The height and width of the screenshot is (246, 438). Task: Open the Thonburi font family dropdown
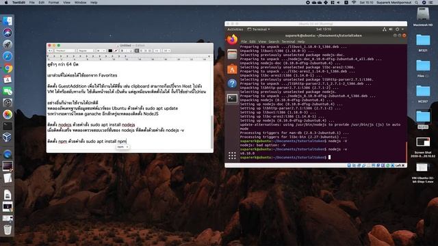[x=66, y=51]
